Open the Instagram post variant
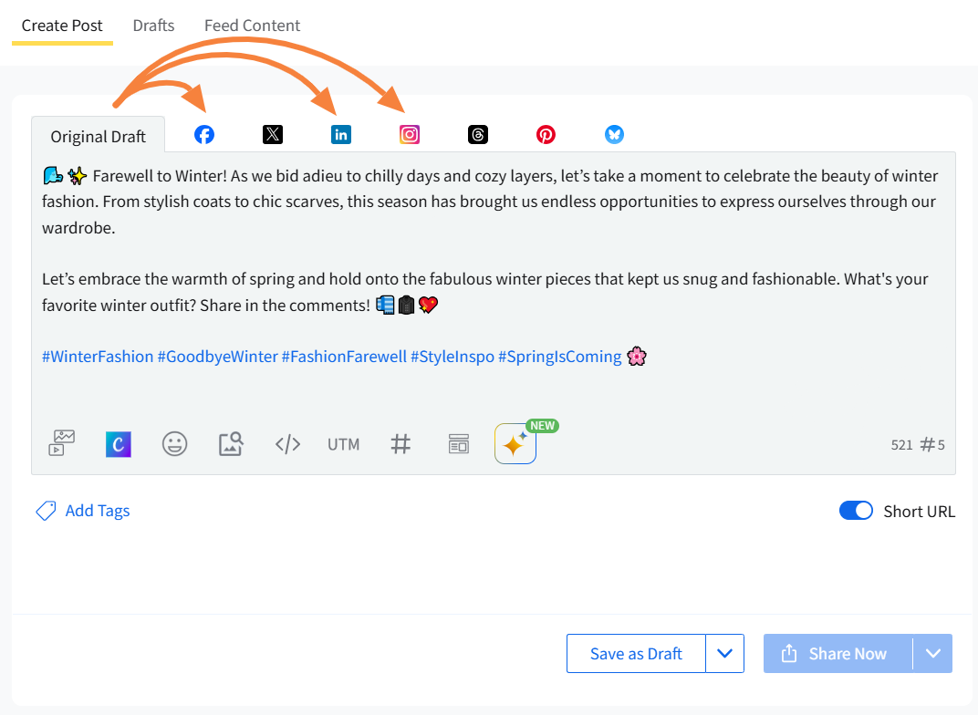Screen dimensions: 978x715 (410, 135)
